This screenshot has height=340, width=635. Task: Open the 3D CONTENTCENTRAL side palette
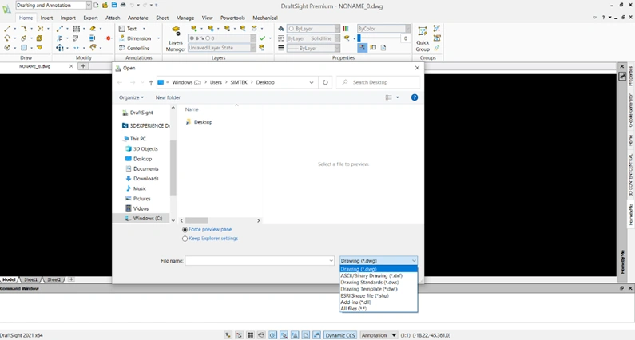coord(630,176)
